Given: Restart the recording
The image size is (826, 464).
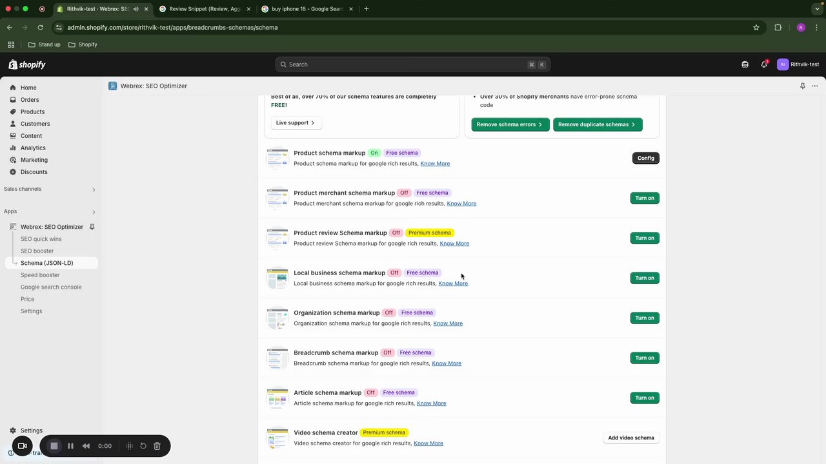Looking at the screenshot, I should point(143,446).
